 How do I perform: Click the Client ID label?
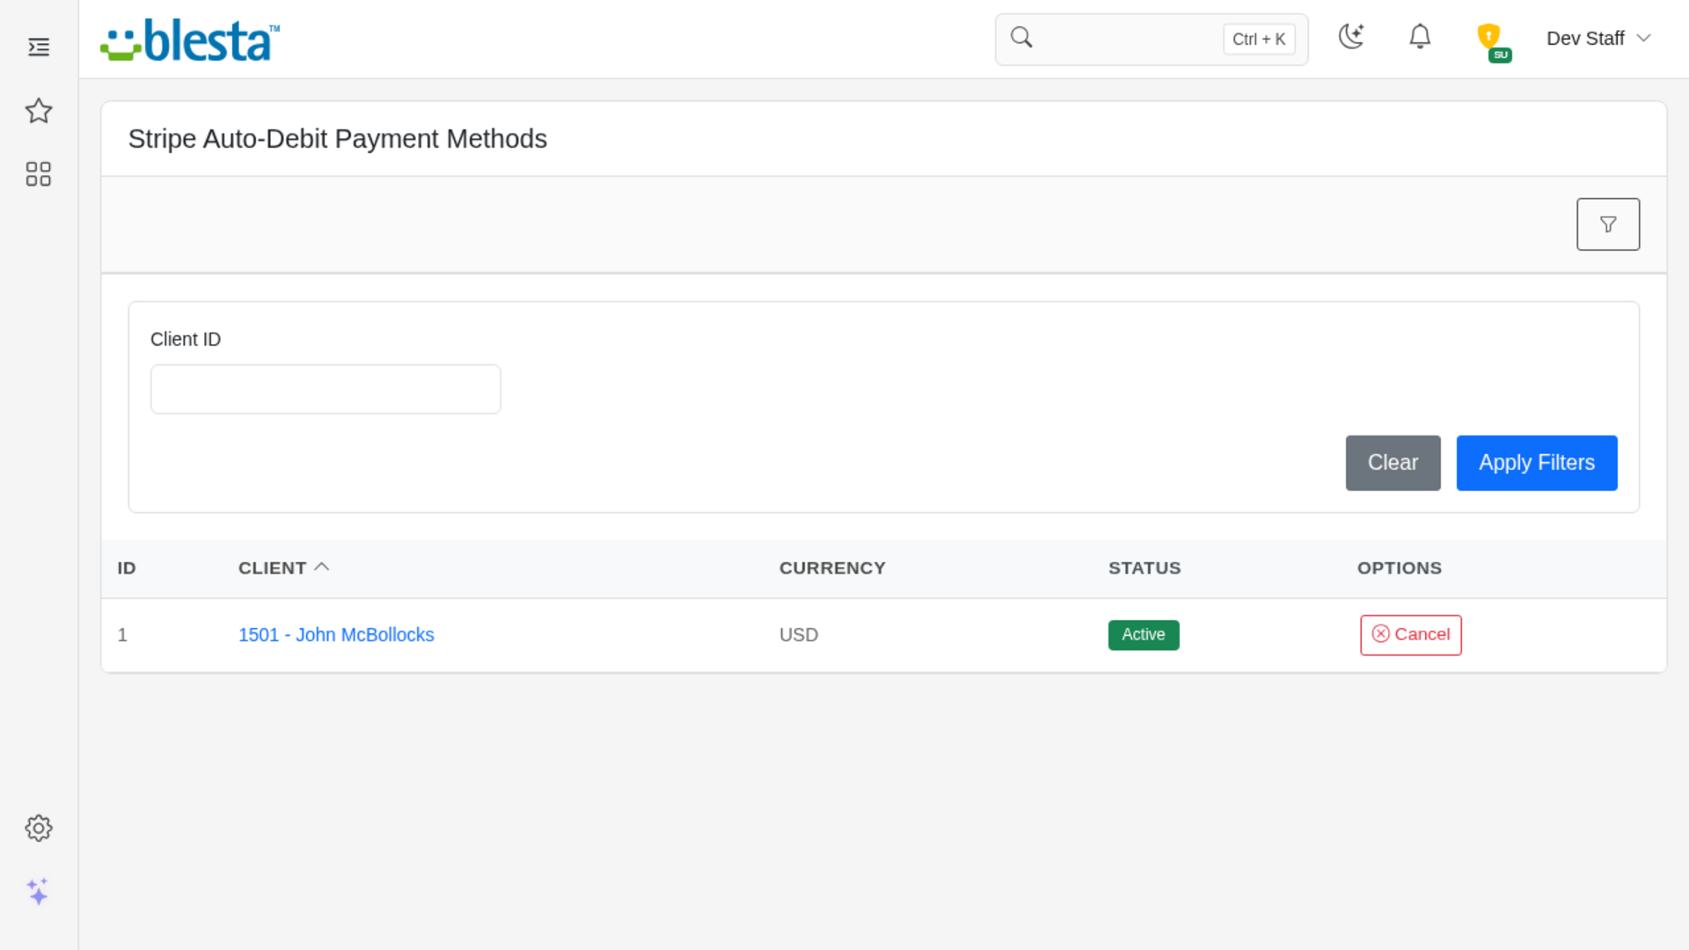(x=186, y=340)
